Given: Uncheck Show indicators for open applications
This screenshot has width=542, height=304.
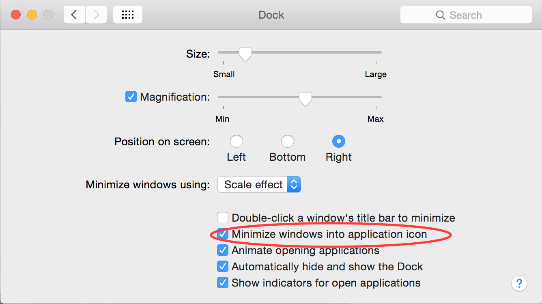Looking at the screenshot, I should [x=223, y=282].
